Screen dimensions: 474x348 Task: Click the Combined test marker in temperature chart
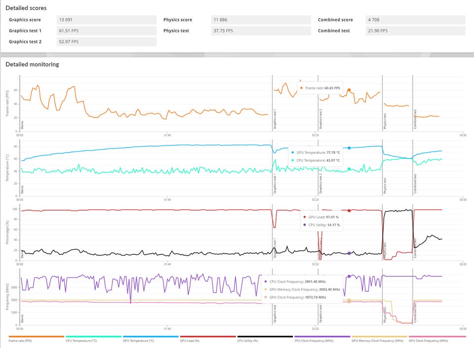pyautogui.click(x=415, y=184)
